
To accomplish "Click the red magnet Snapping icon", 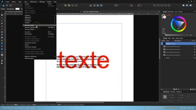I will point(139,5).
